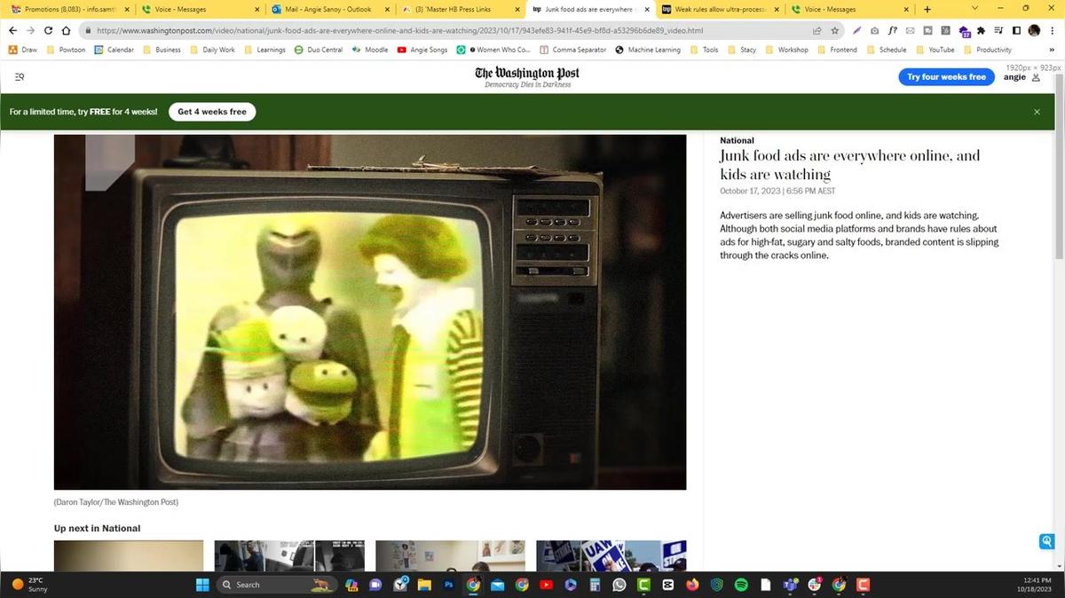Viewport: 1065px width, 598px height.
Task: Open the purple feather extension icon
Action: pyautogui.click(x=856, y=30)
